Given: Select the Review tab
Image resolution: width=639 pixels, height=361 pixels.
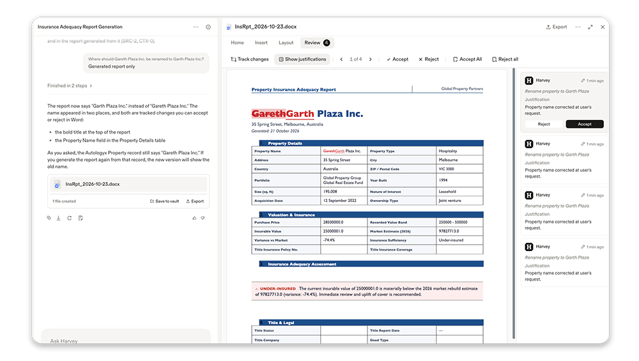Looking at the screenshot, I should (x=317, y=43).
